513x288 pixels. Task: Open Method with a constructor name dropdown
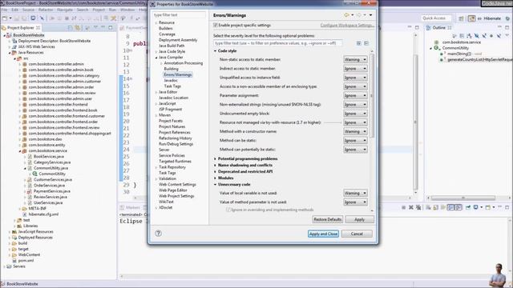[x=355, y=131]
